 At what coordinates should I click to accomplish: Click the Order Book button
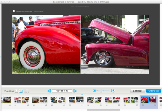154,91
